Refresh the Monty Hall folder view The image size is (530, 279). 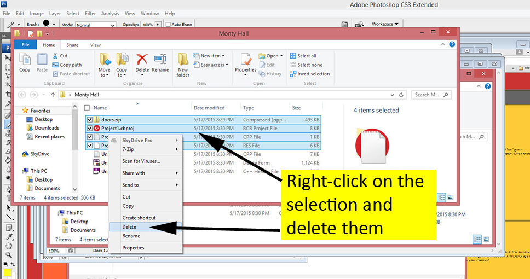click(x=401, y=95)
